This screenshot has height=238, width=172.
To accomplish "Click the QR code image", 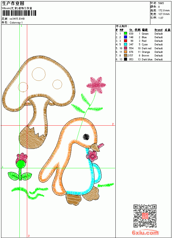I will point(145,216).
